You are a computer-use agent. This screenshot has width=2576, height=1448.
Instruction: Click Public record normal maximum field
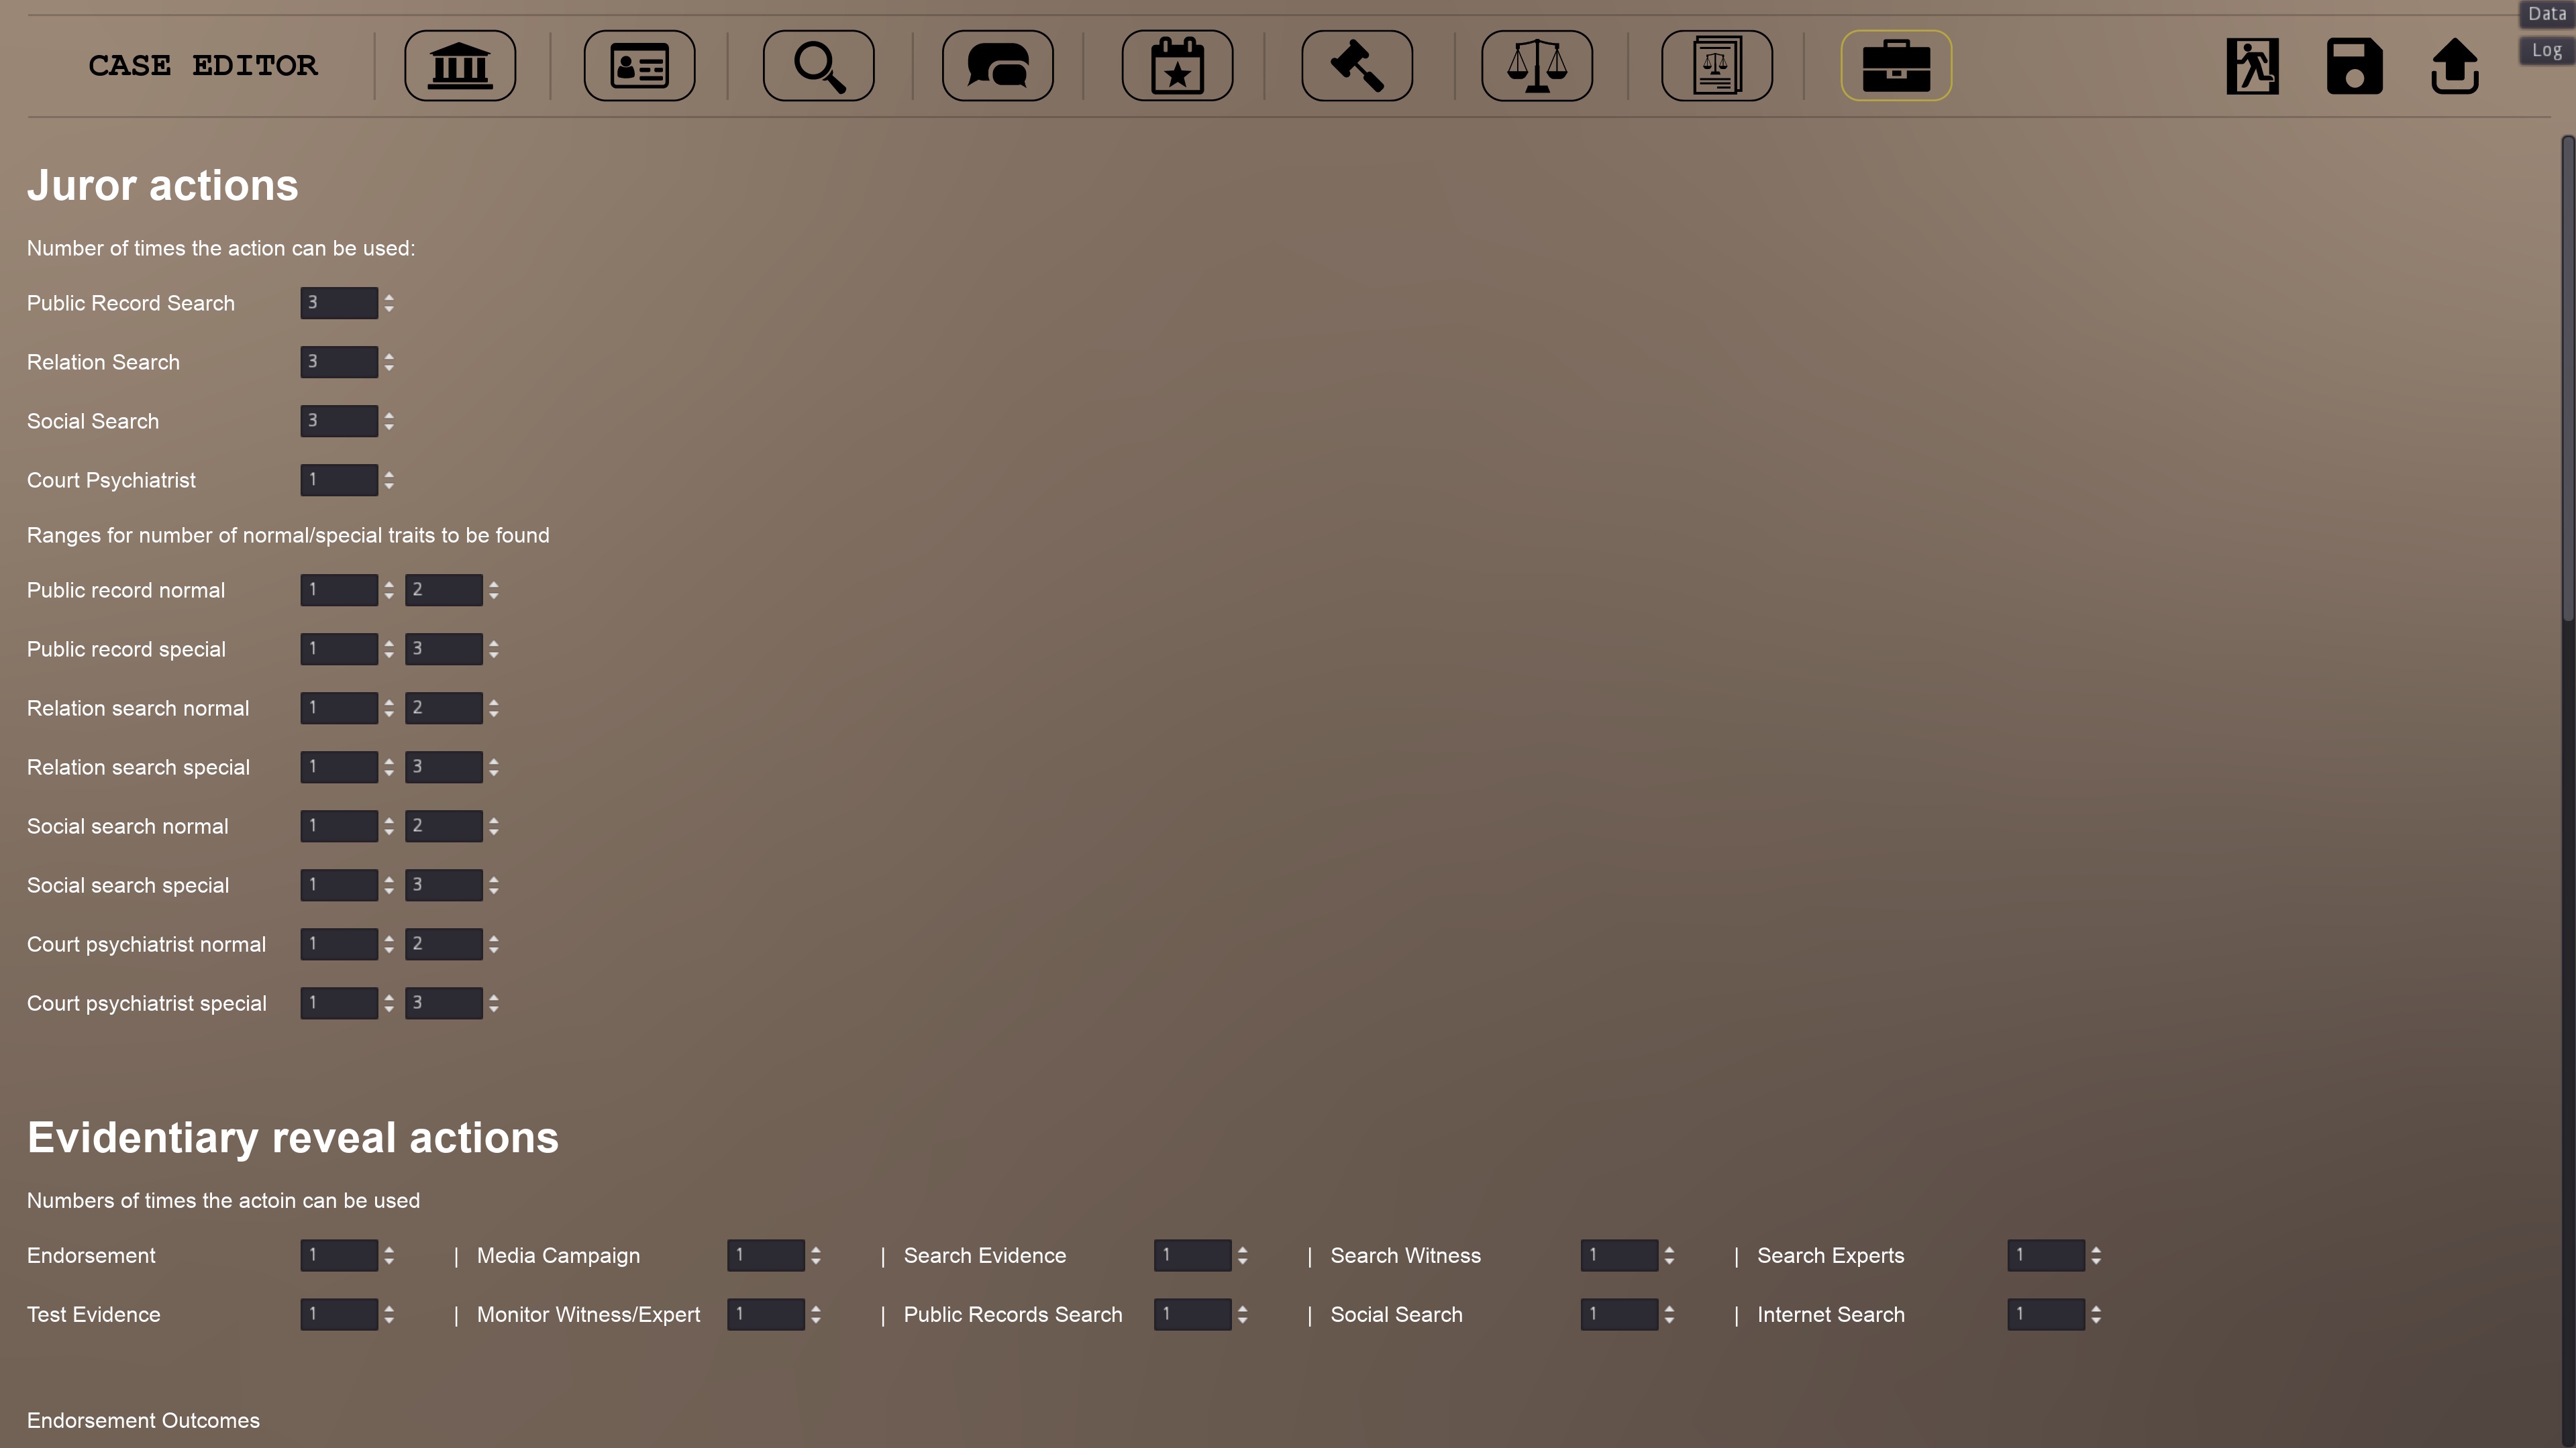[x=444, y=590]
